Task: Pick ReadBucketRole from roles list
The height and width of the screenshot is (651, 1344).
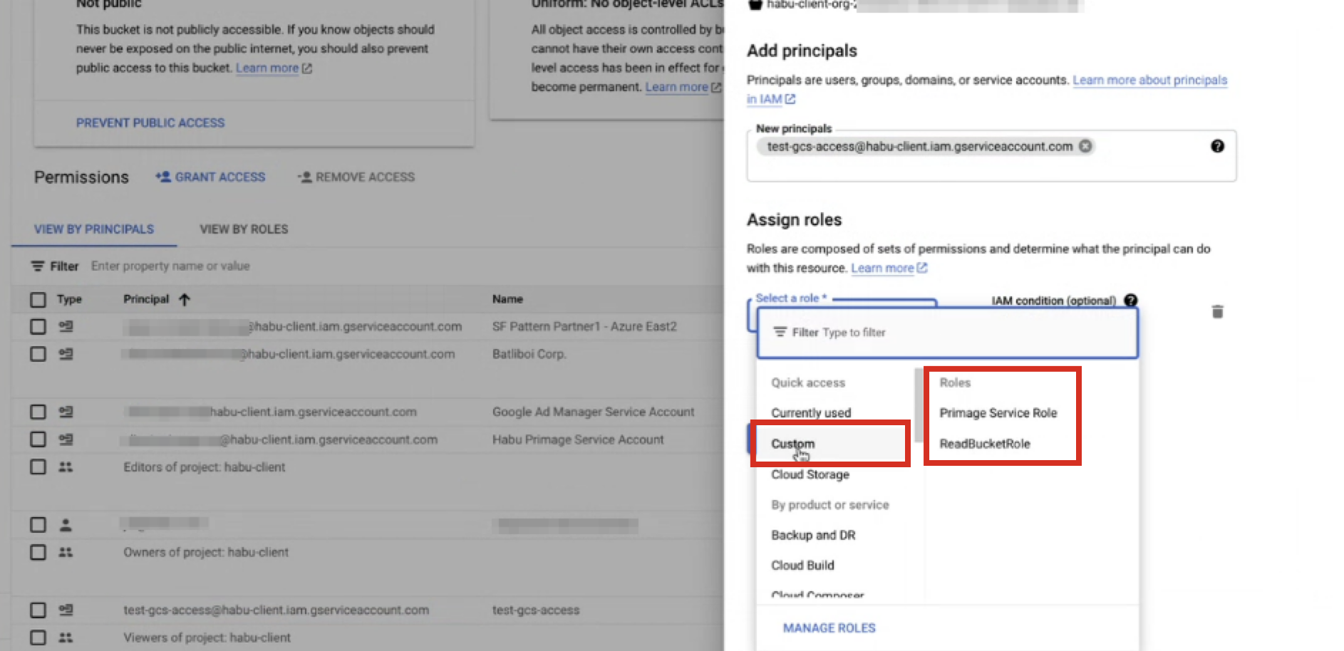Action: tap(984, 444)
